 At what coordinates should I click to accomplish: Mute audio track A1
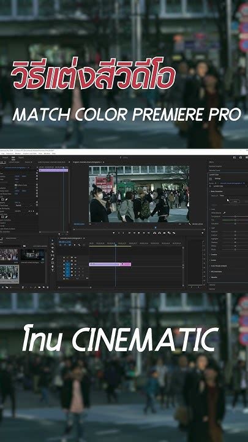tap(75, 268)
